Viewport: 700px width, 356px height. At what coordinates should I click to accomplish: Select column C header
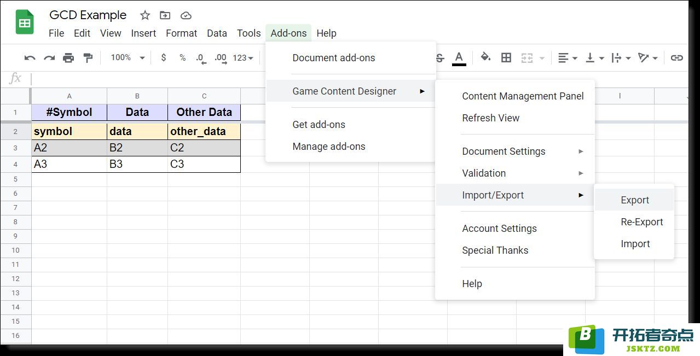[x=204, y=96]
